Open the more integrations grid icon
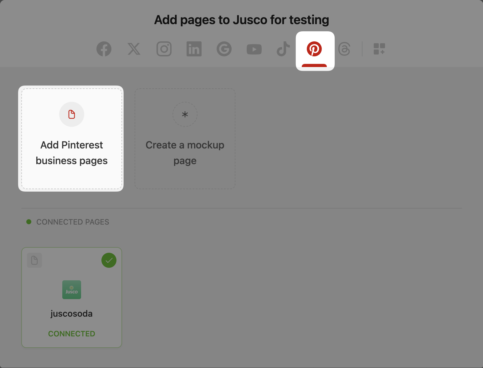This screenshot has height=368, width=483. tap(379, 49)
